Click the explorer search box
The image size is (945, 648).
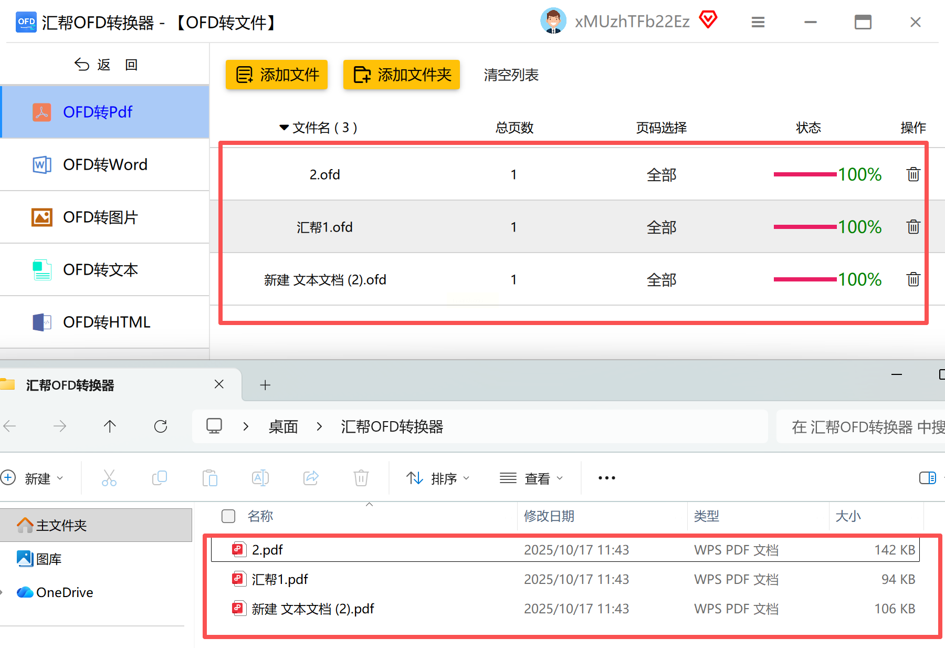[x=861, y=426]
